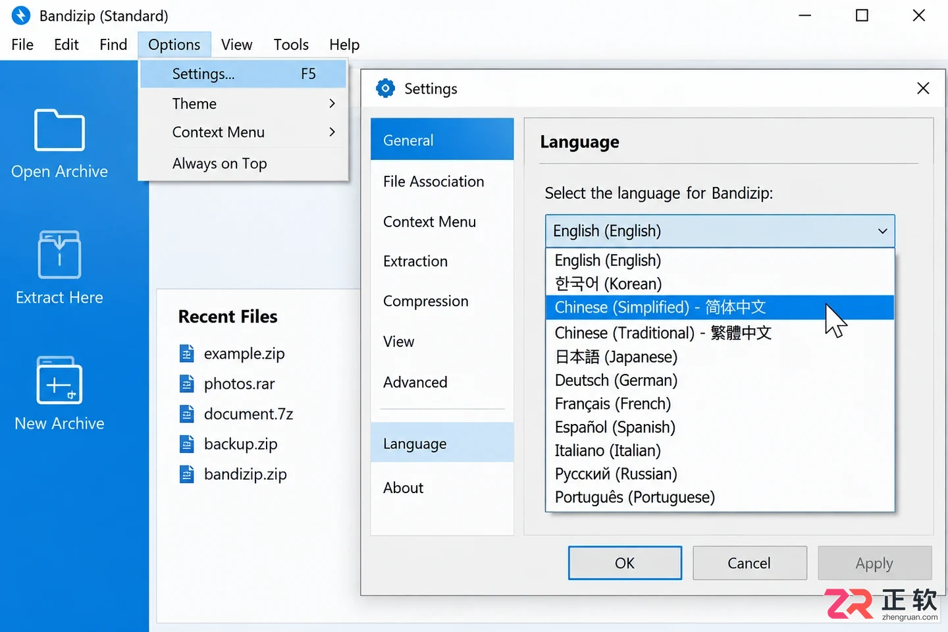Switch to the Extraction settings tab
Viewport: 948px width, 632px height.
[442, 261]
